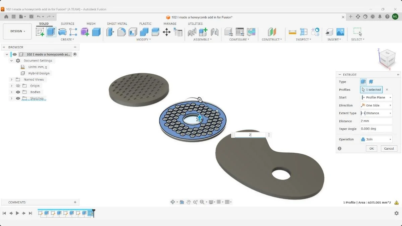Click the Select window-selection tool

pyautogui.click(x=357, y=32)
